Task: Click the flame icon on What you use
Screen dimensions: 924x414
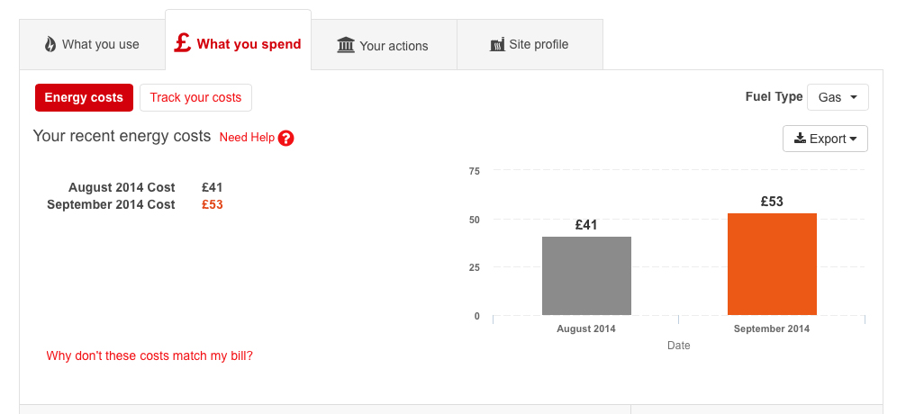Action: tap(50, 44)
